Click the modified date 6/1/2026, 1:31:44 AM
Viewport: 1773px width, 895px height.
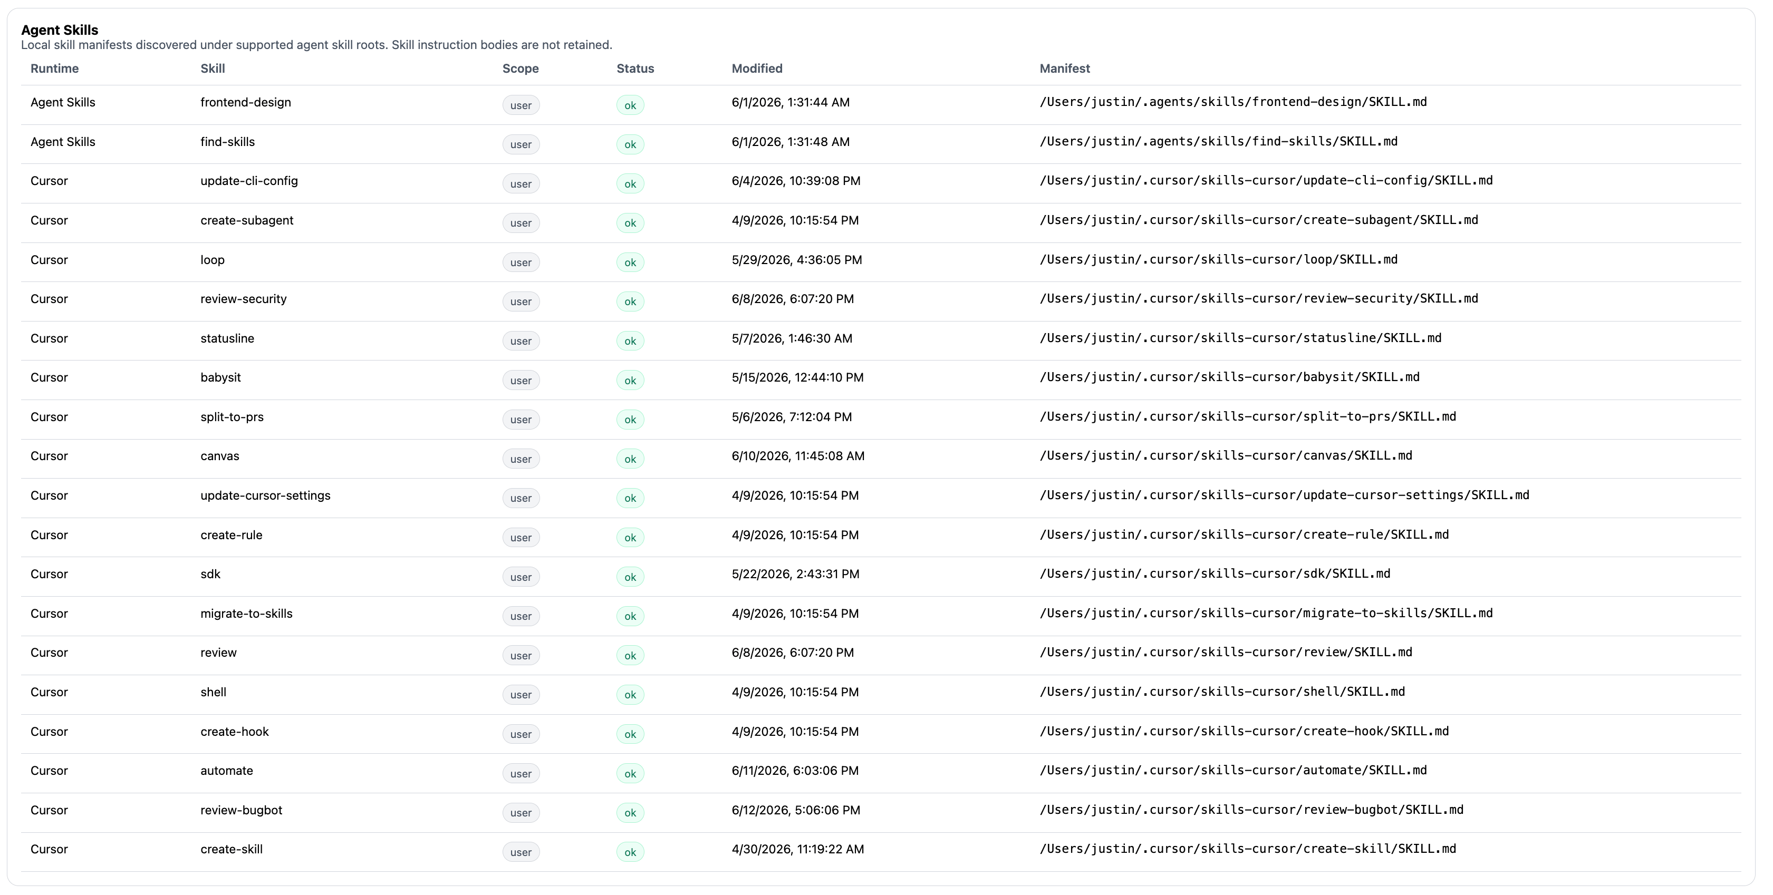click(x=791, y=102)
